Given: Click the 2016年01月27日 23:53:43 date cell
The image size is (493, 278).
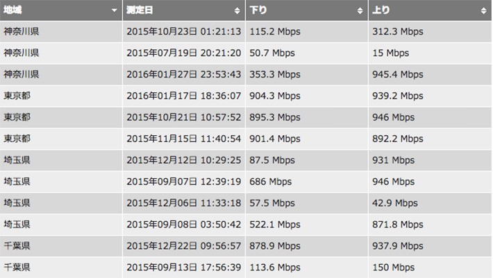Looking at the screenshot, I should (184, 74).
